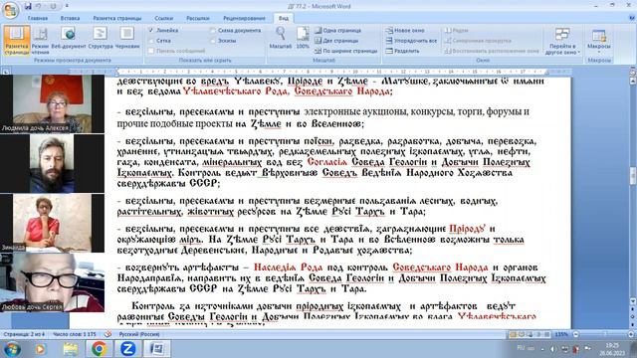
Task: Switch to Режим чтения view
Action: 40,40
